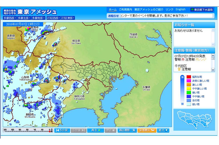The image size is (219, 145).
Task: Click the 千葉県 Chiba label on map
Action: coord(146,88)
